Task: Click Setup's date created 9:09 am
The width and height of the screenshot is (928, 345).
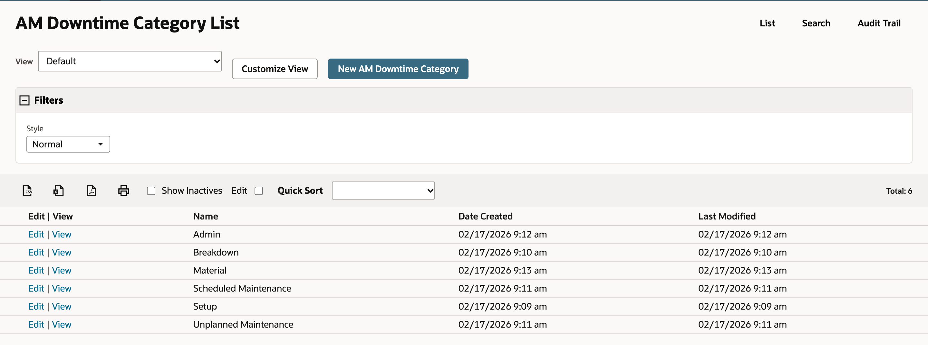Action: [x=503, y=306]
